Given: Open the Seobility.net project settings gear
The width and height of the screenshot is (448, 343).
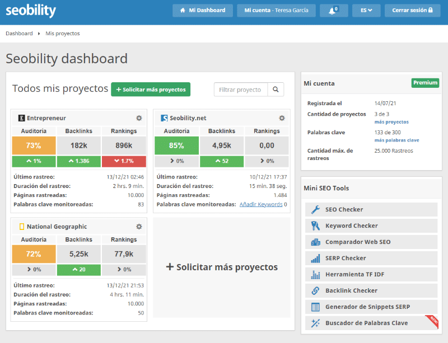Looking at the screenshot, I should pos(282,118).
